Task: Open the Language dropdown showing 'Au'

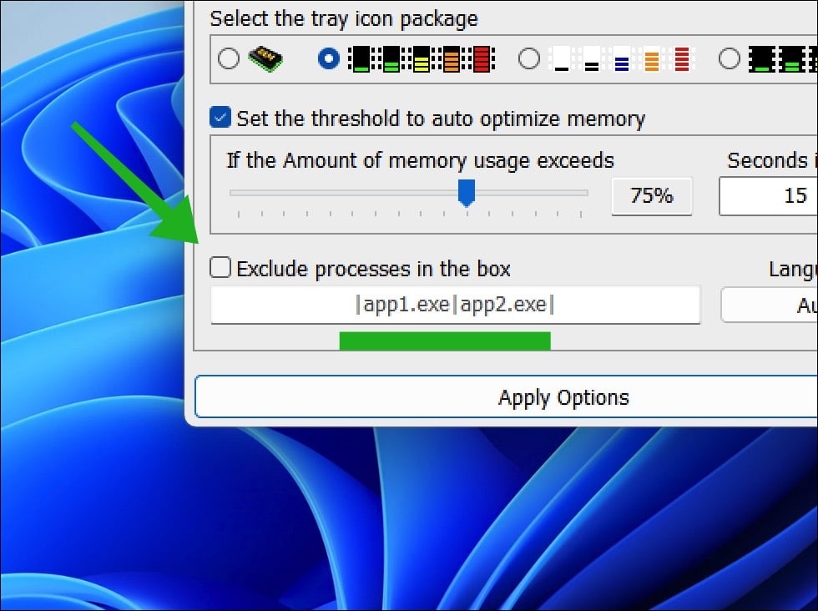Action: (769, 305)
